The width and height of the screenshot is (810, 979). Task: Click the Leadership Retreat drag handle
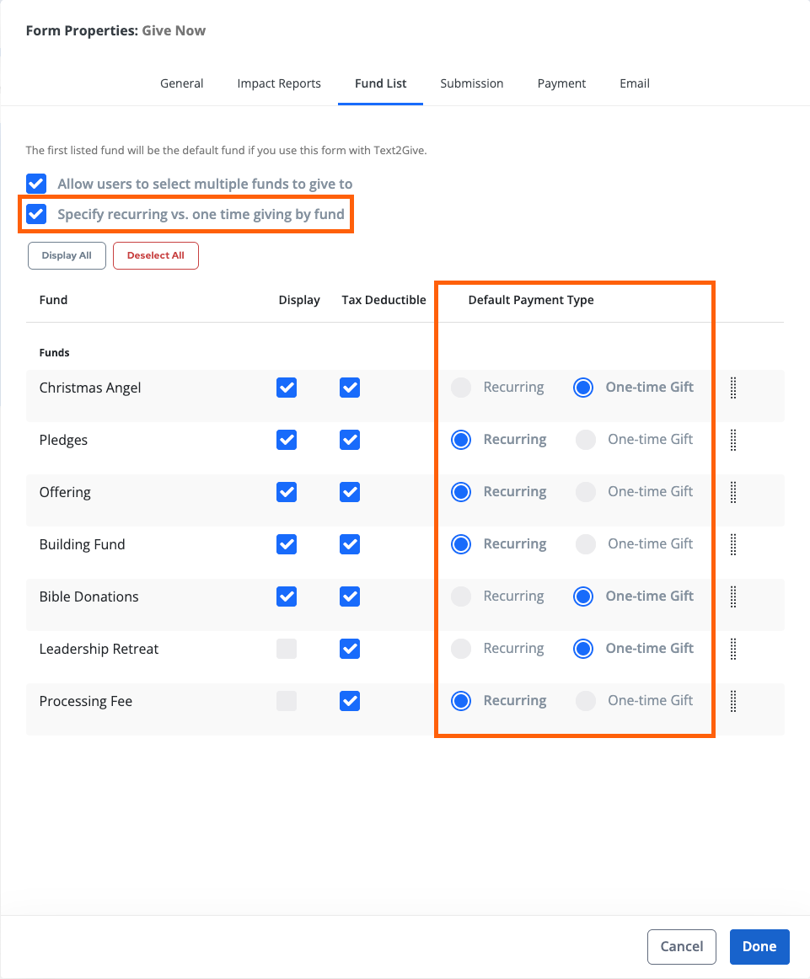tap(732, 649)
